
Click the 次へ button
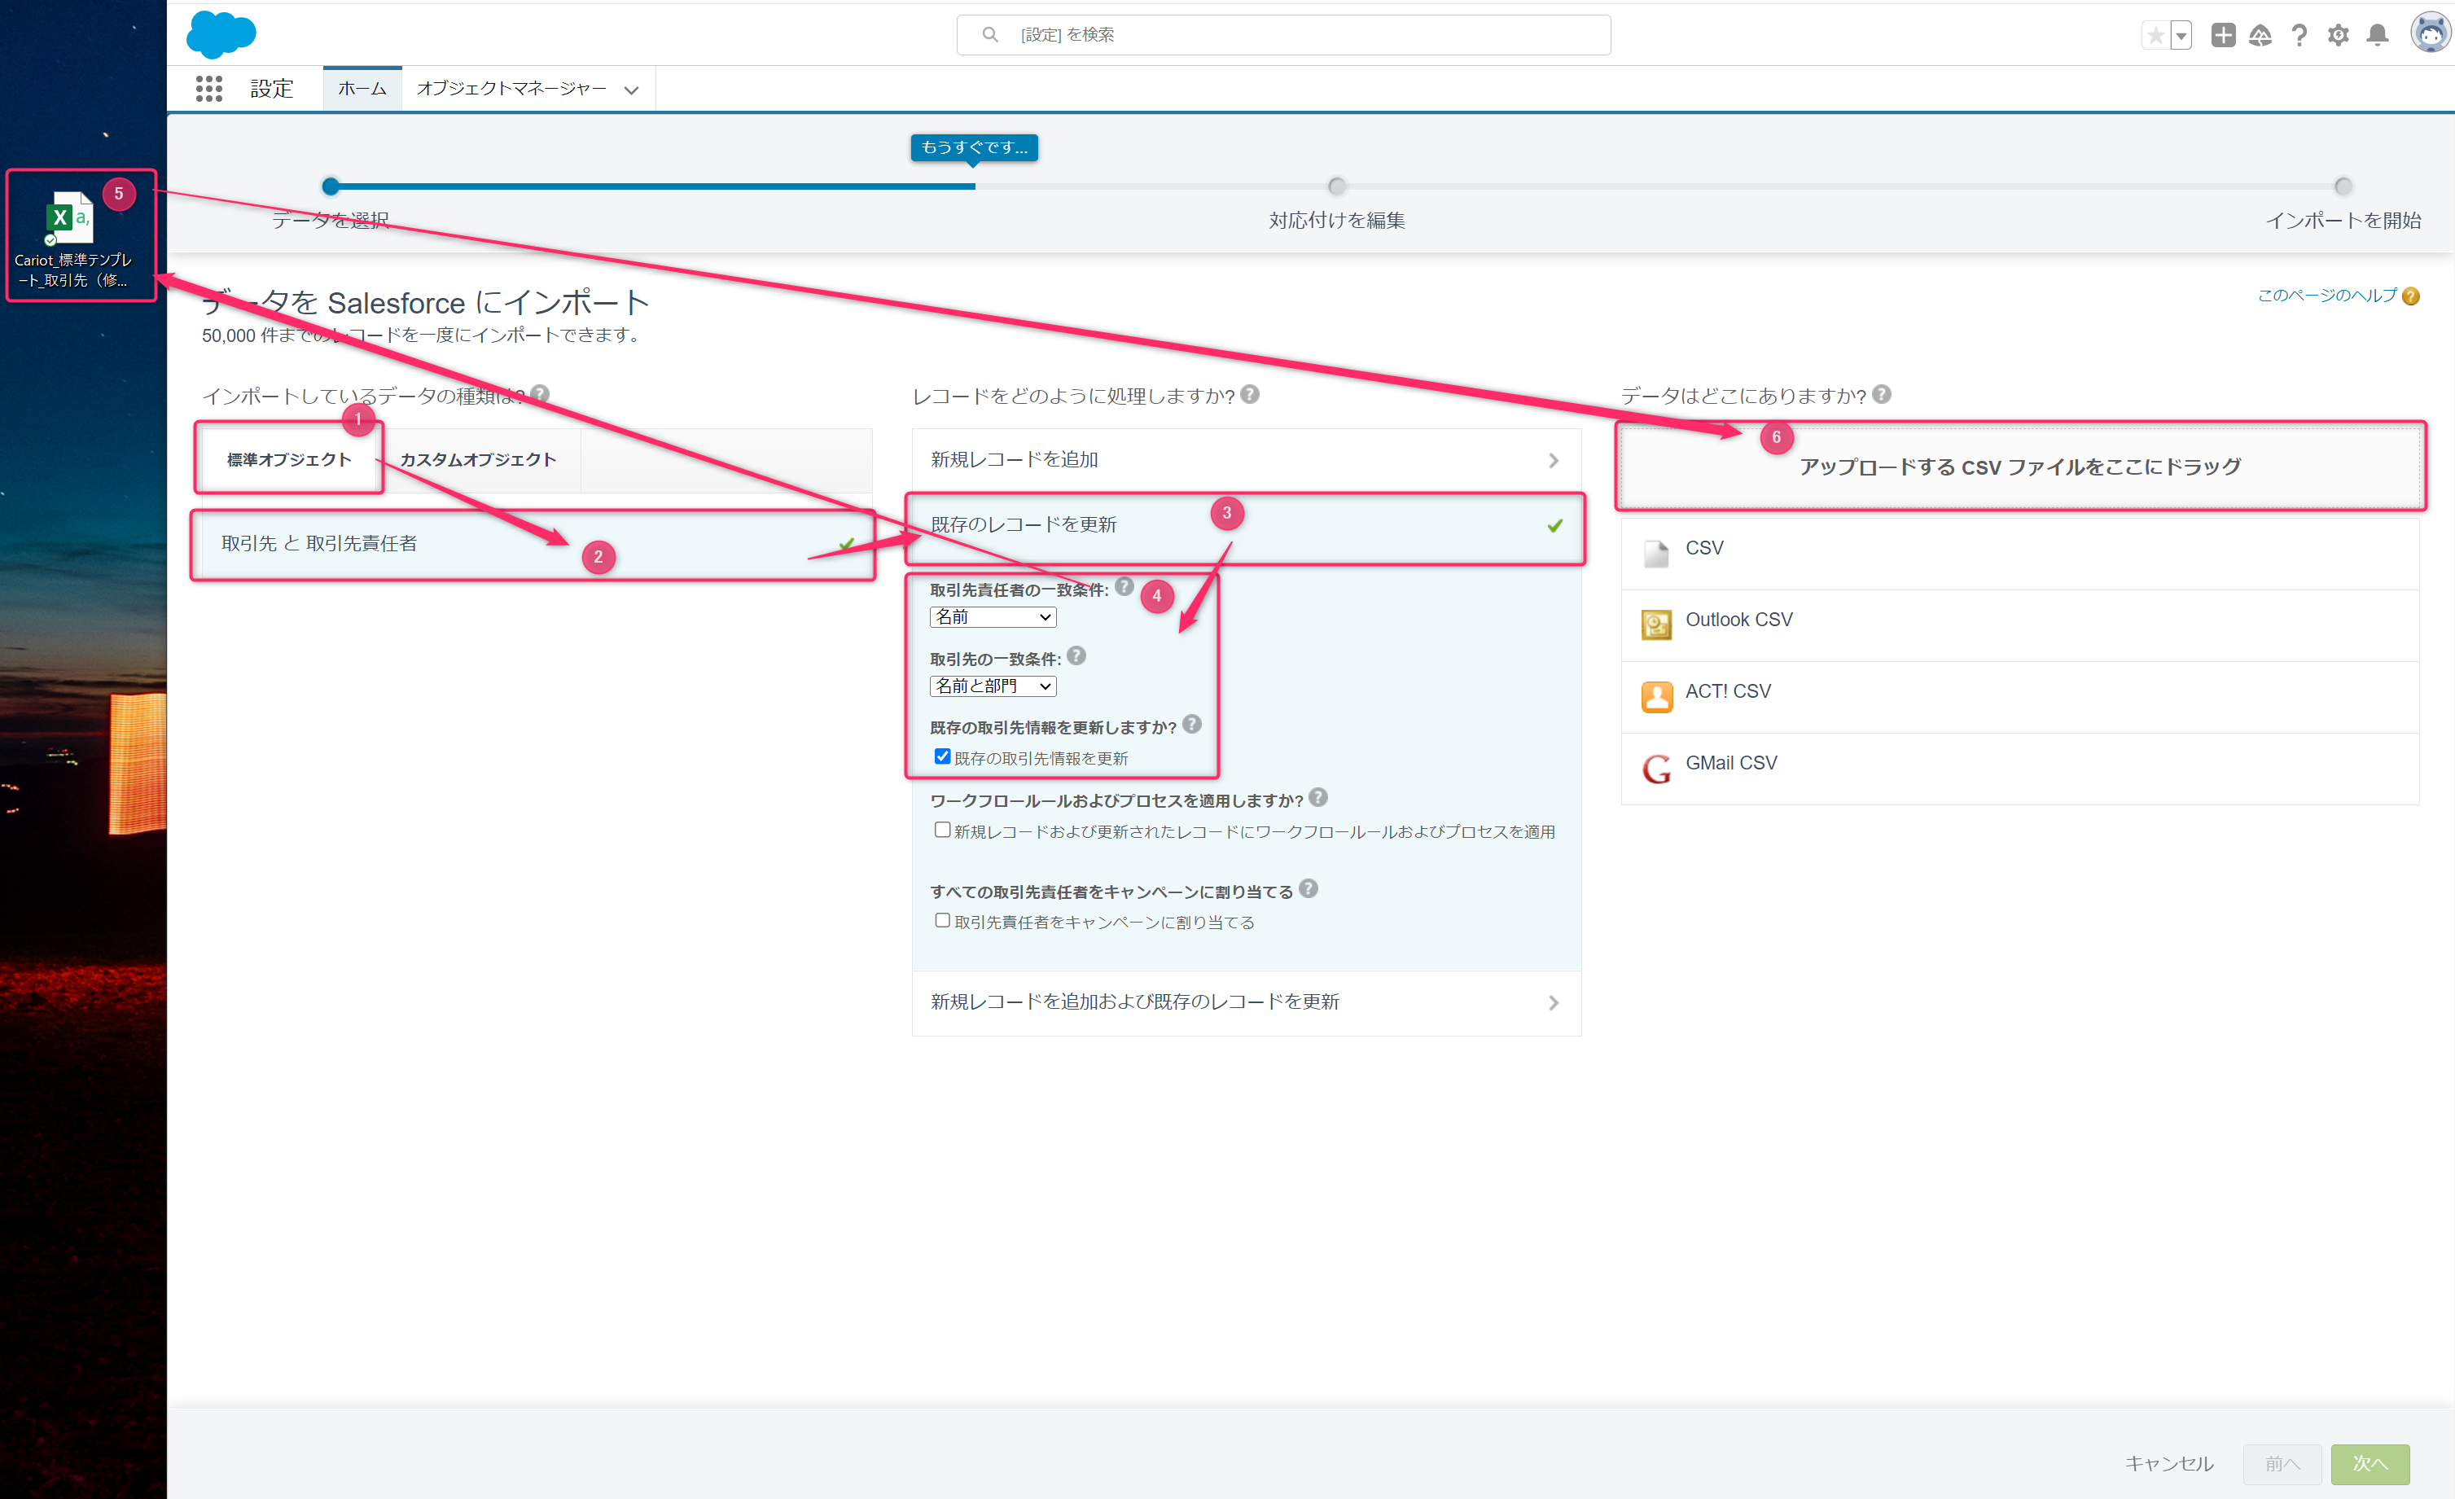point(2370,1464)
